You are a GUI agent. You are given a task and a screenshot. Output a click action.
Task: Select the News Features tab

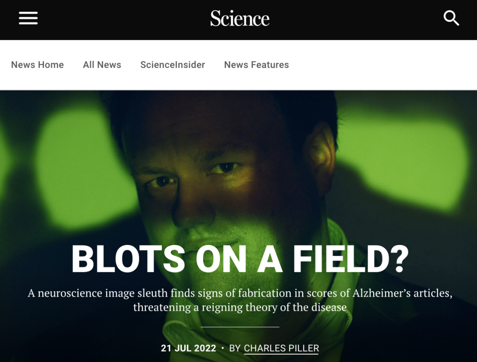pos(256,65)
